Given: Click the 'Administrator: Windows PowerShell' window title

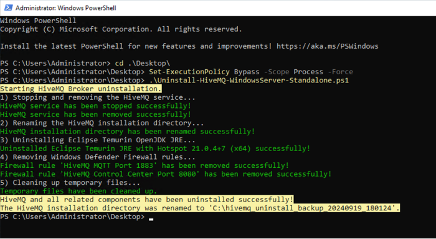Looking at the screenshot, I should (66, 7).
